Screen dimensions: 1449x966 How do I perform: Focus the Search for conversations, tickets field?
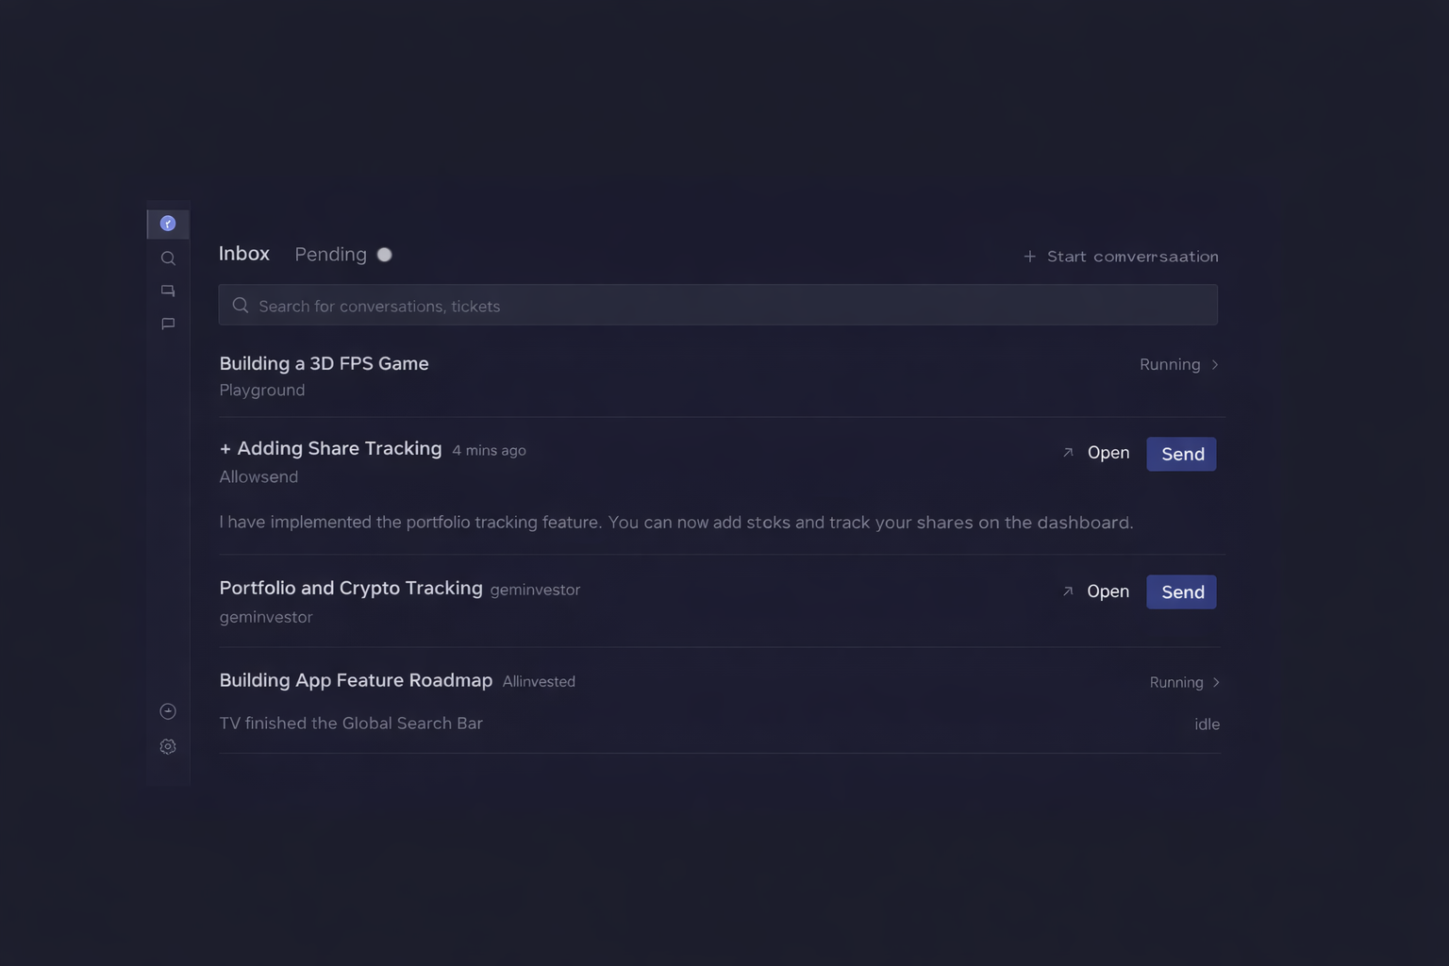pyautogui.click(x=717, y=306)
